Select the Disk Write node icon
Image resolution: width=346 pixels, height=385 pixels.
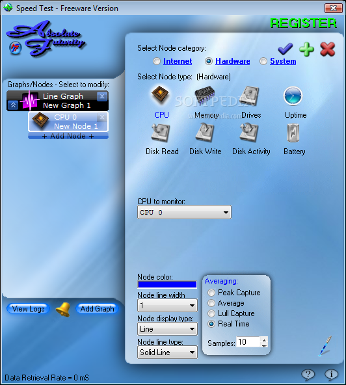[x=205, y=133]
